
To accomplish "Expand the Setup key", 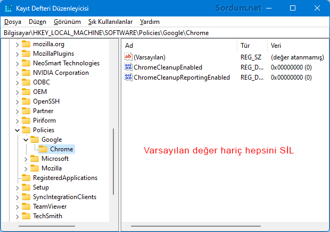I will (17, 188).
